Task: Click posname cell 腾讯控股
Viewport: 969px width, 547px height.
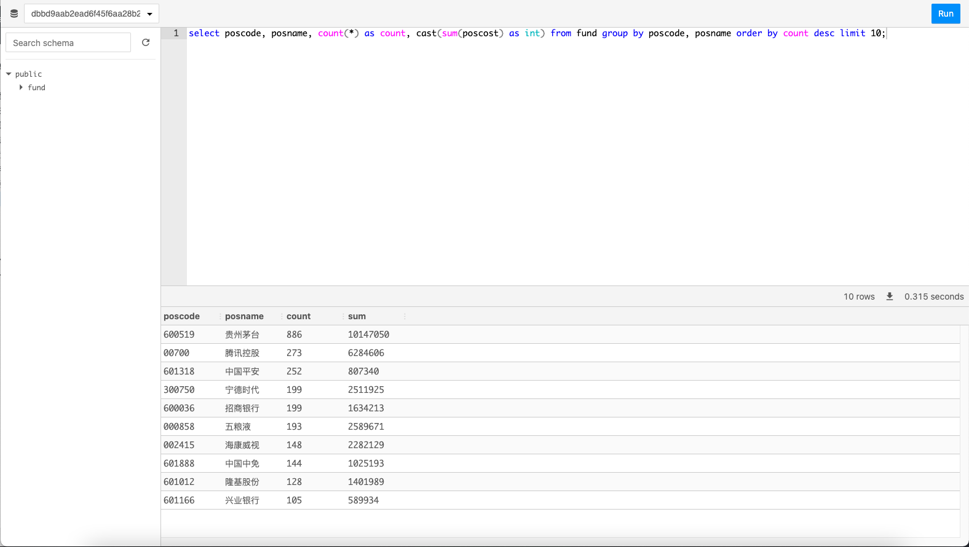Action: coord(242,353)
